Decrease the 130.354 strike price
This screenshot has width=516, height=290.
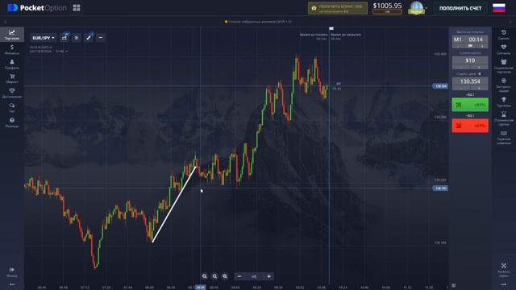[460, 88]
